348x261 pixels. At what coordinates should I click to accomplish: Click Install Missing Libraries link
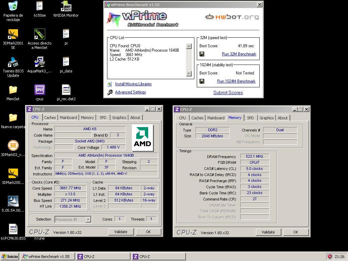tap(133, 84)
